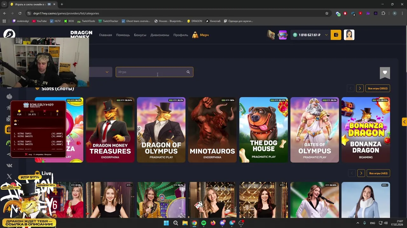Open the favorites heart bookmark
The height and width of the screenshot is (228, 407).
coord(385,73)
